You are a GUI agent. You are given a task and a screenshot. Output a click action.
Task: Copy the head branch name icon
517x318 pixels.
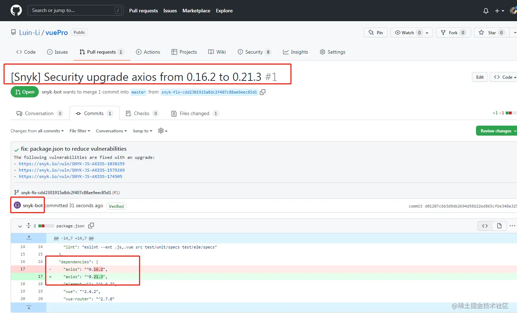coord(263,92)
